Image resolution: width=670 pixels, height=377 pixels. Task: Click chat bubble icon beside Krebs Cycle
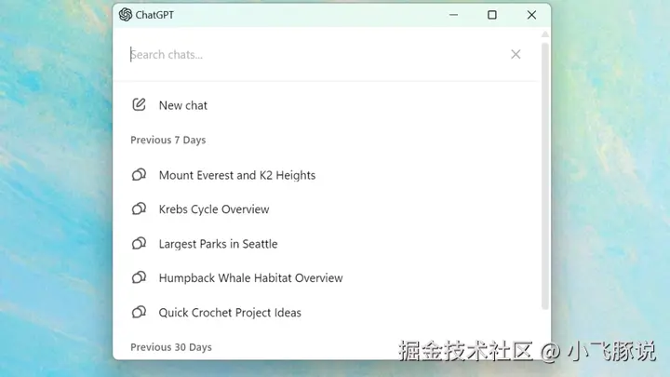[x=139, y=209]
